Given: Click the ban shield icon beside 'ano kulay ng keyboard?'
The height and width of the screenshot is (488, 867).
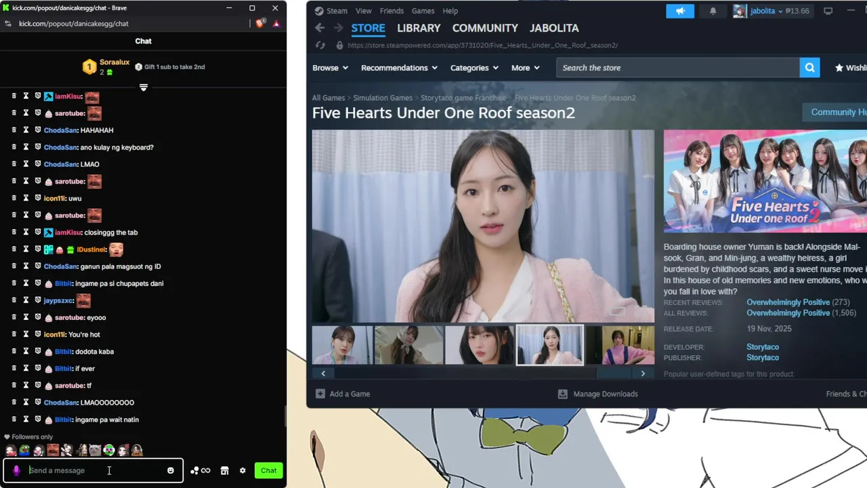Looking at the screenshot, I should pyautogui.click(x=38, y=147).
